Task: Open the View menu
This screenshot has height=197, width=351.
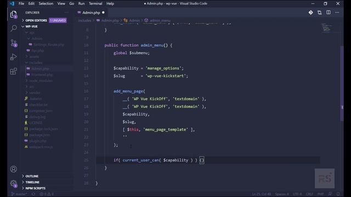Action: click(61, 4)
